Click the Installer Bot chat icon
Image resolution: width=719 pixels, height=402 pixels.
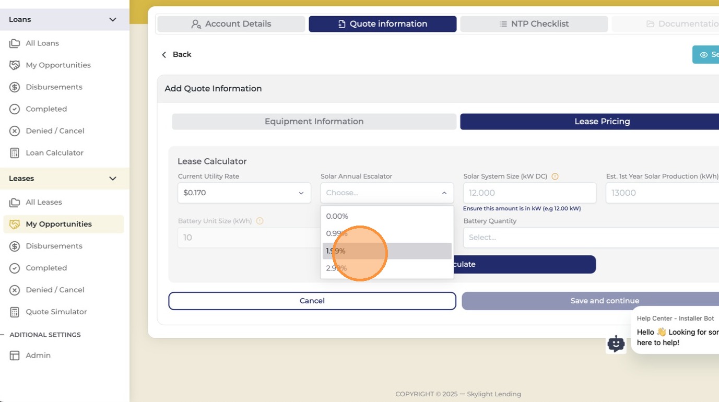pyautogui.click(x=616, y=344)
